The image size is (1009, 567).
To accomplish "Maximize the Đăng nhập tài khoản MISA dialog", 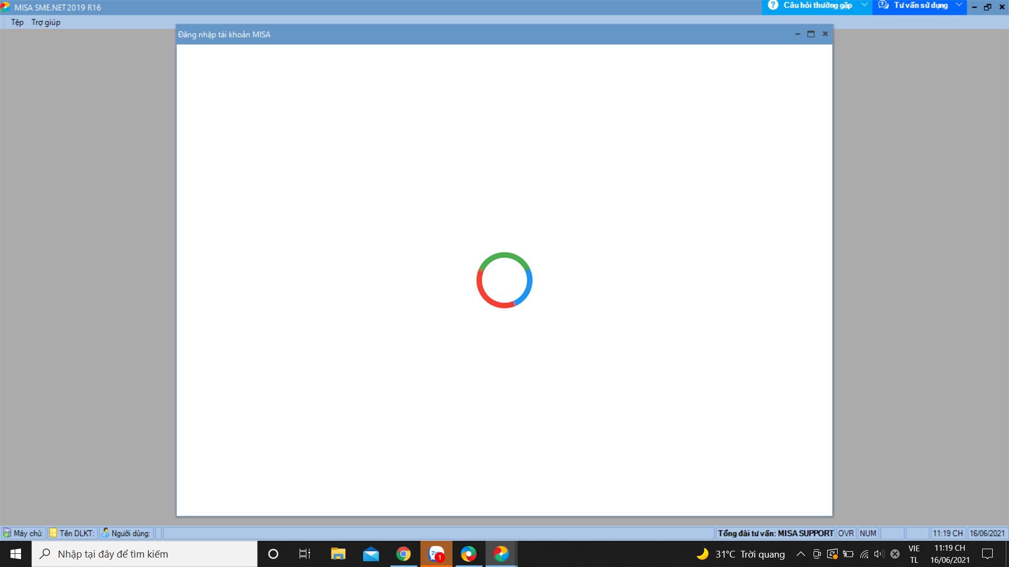I will pos(811,34).
